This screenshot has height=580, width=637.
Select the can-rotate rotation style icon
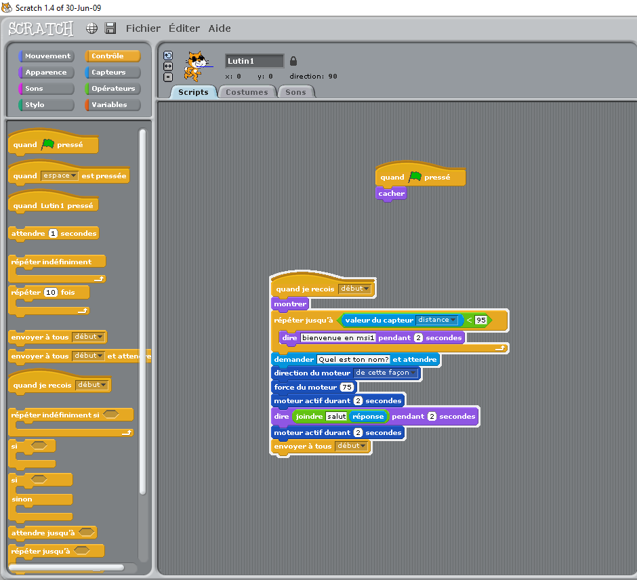point(168,56)
